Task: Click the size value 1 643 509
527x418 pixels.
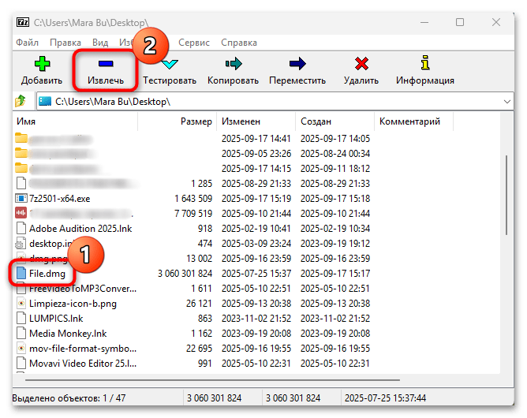Action: pos(193,199)
